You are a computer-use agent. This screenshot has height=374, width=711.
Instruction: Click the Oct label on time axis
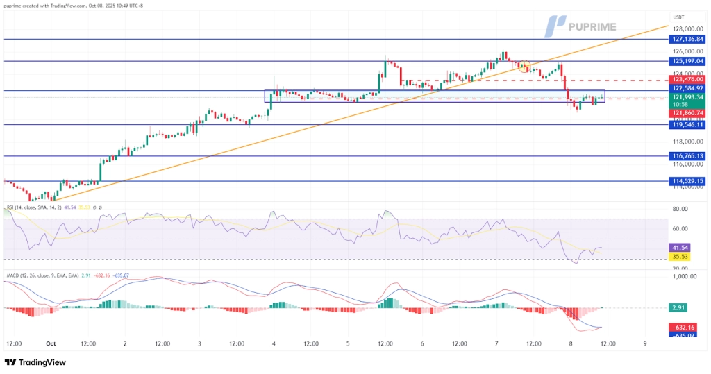point(51,343)
